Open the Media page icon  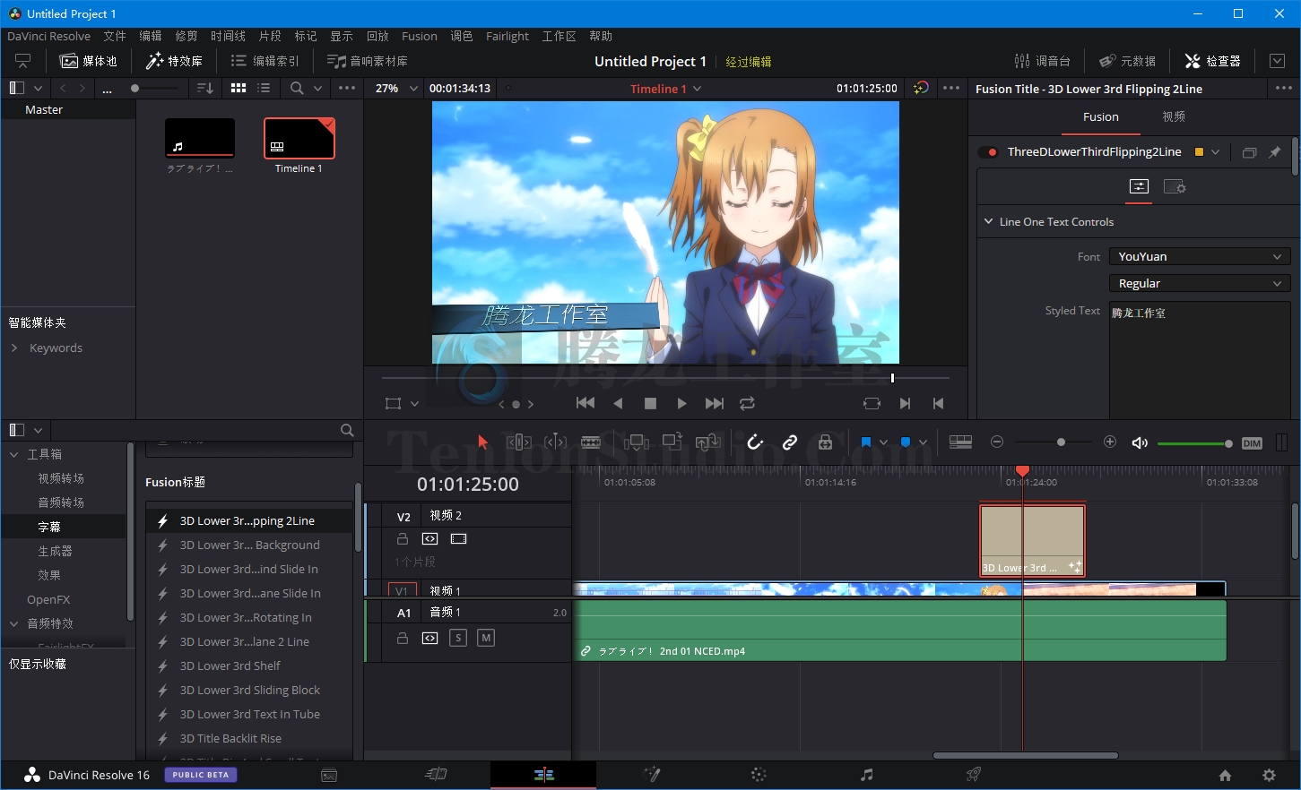tap(329, 775)
